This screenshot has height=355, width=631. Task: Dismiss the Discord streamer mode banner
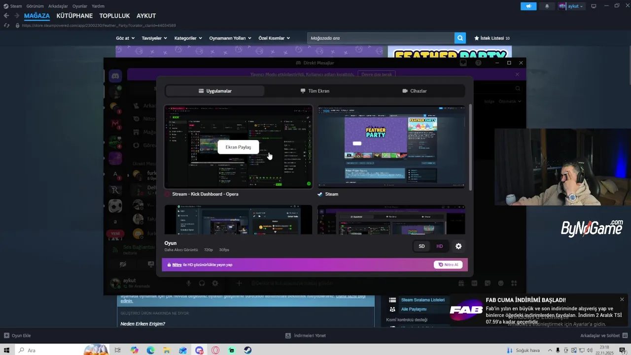tap(517, 74)
